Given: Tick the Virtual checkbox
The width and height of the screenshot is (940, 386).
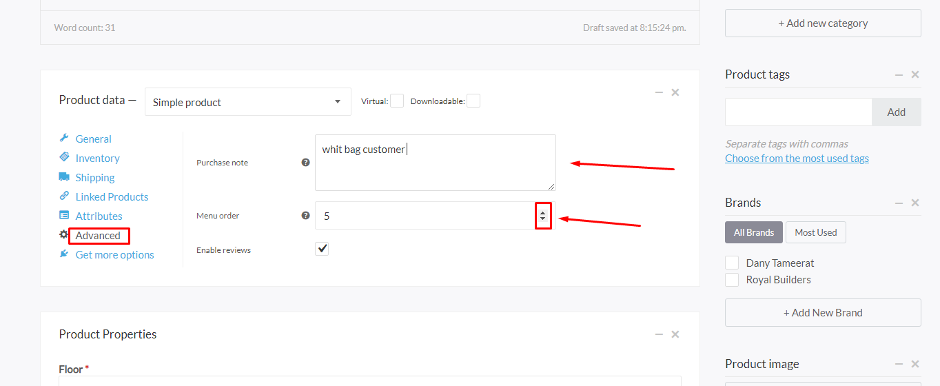Looking at the screenshot, I should (397, 101).
